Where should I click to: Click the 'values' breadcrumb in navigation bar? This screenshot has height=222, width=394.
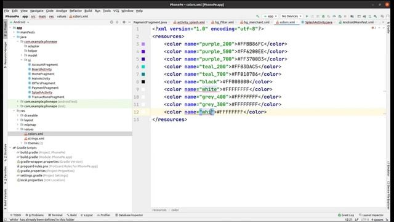click(62, 17)
